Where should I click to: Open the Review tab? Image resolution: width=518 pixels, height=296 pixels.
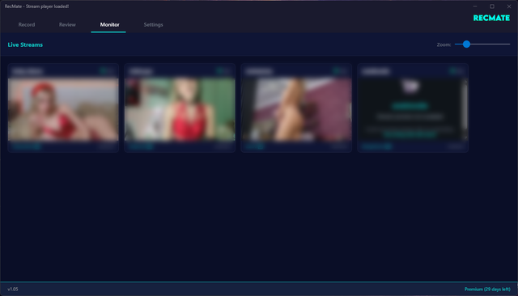pos(67,25)
